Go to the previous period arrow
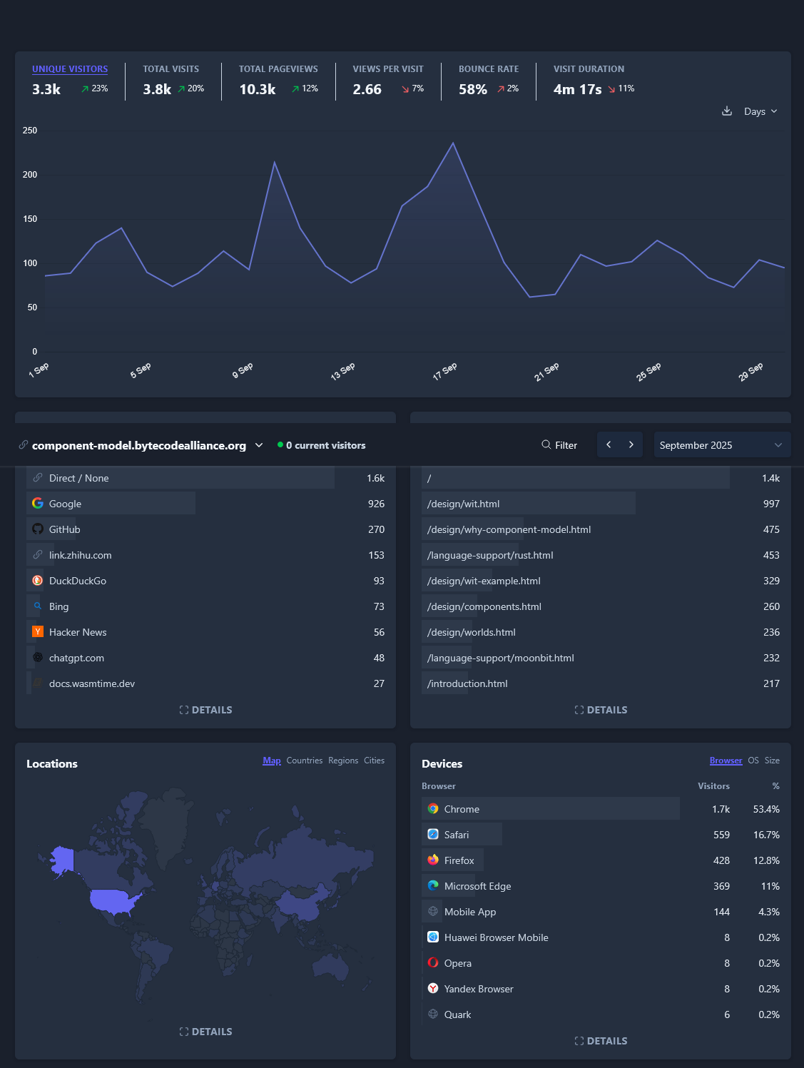The width and height of the screenshot is (804, 1068). point(609,445)
